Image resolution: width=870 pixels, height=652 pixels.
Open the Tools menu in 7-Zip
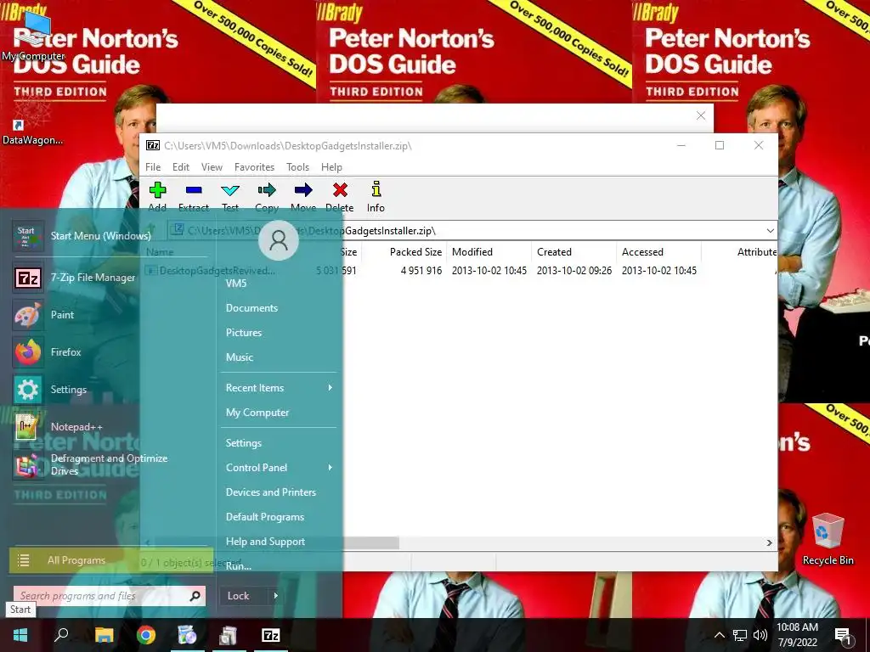(297, 167)
